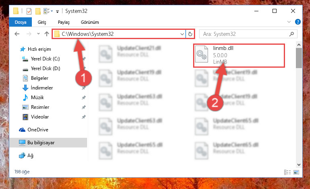The width and height of the screenshot is (310, 189).
Task: Select the linmb.dll file
Action: pos(239,56)
